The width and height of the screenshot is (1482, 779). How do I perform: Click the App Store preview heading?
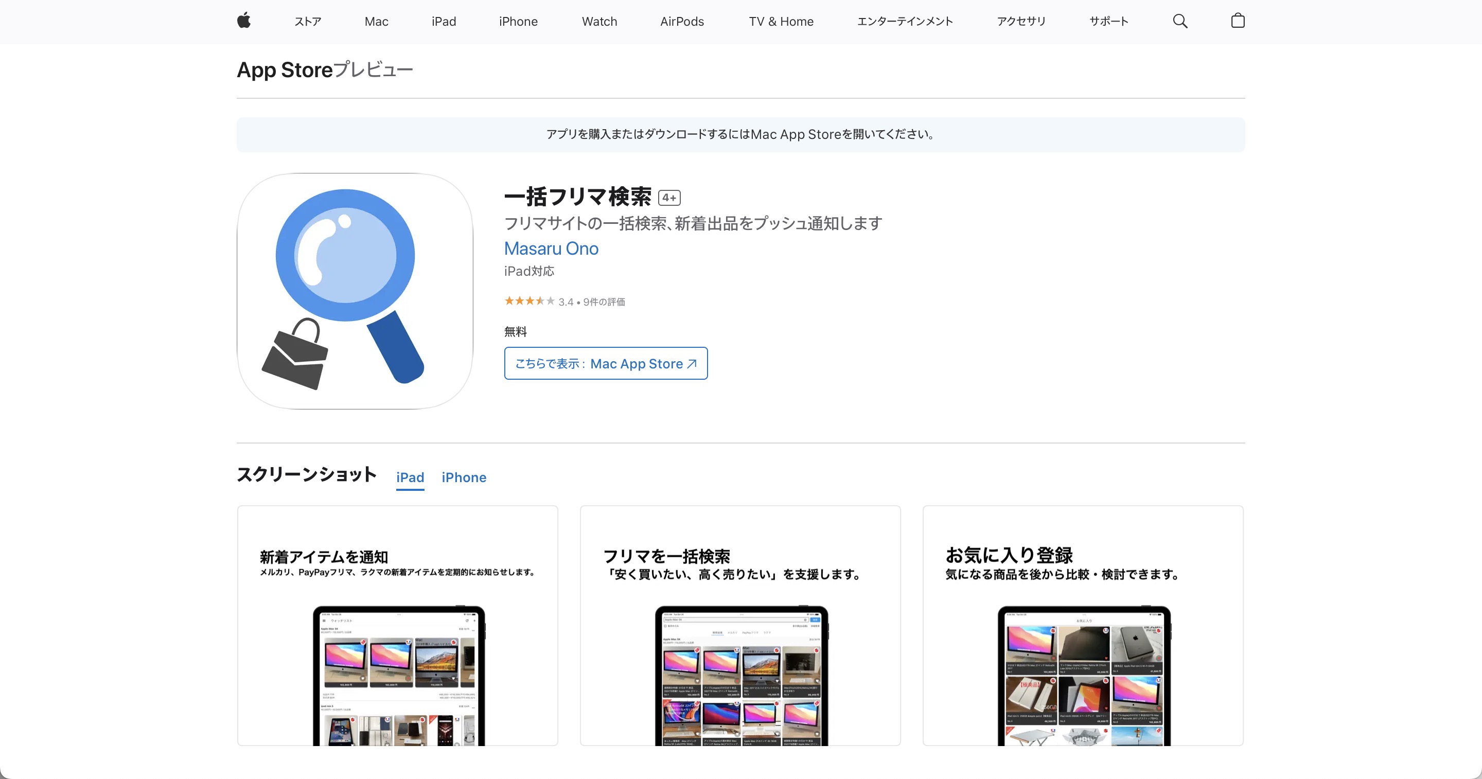pyautogui.click(x=325, y=69)
